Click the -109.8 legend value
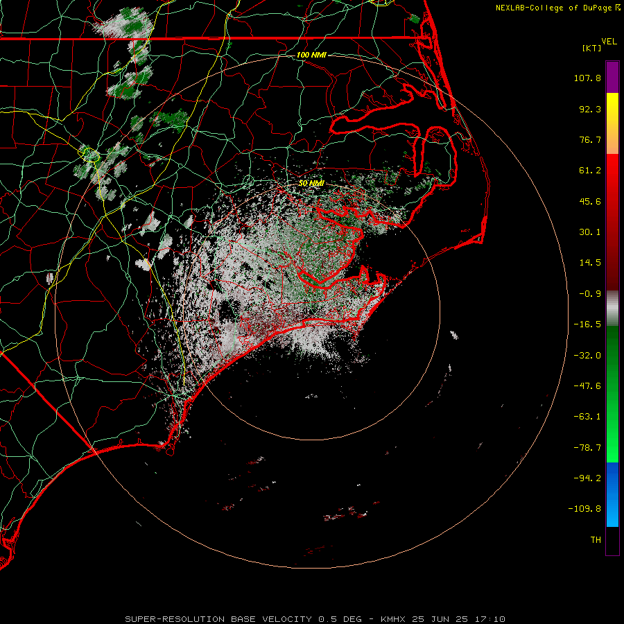Image resolution: width=624 pixels, height=624 pixels. [x=584, y=509]
